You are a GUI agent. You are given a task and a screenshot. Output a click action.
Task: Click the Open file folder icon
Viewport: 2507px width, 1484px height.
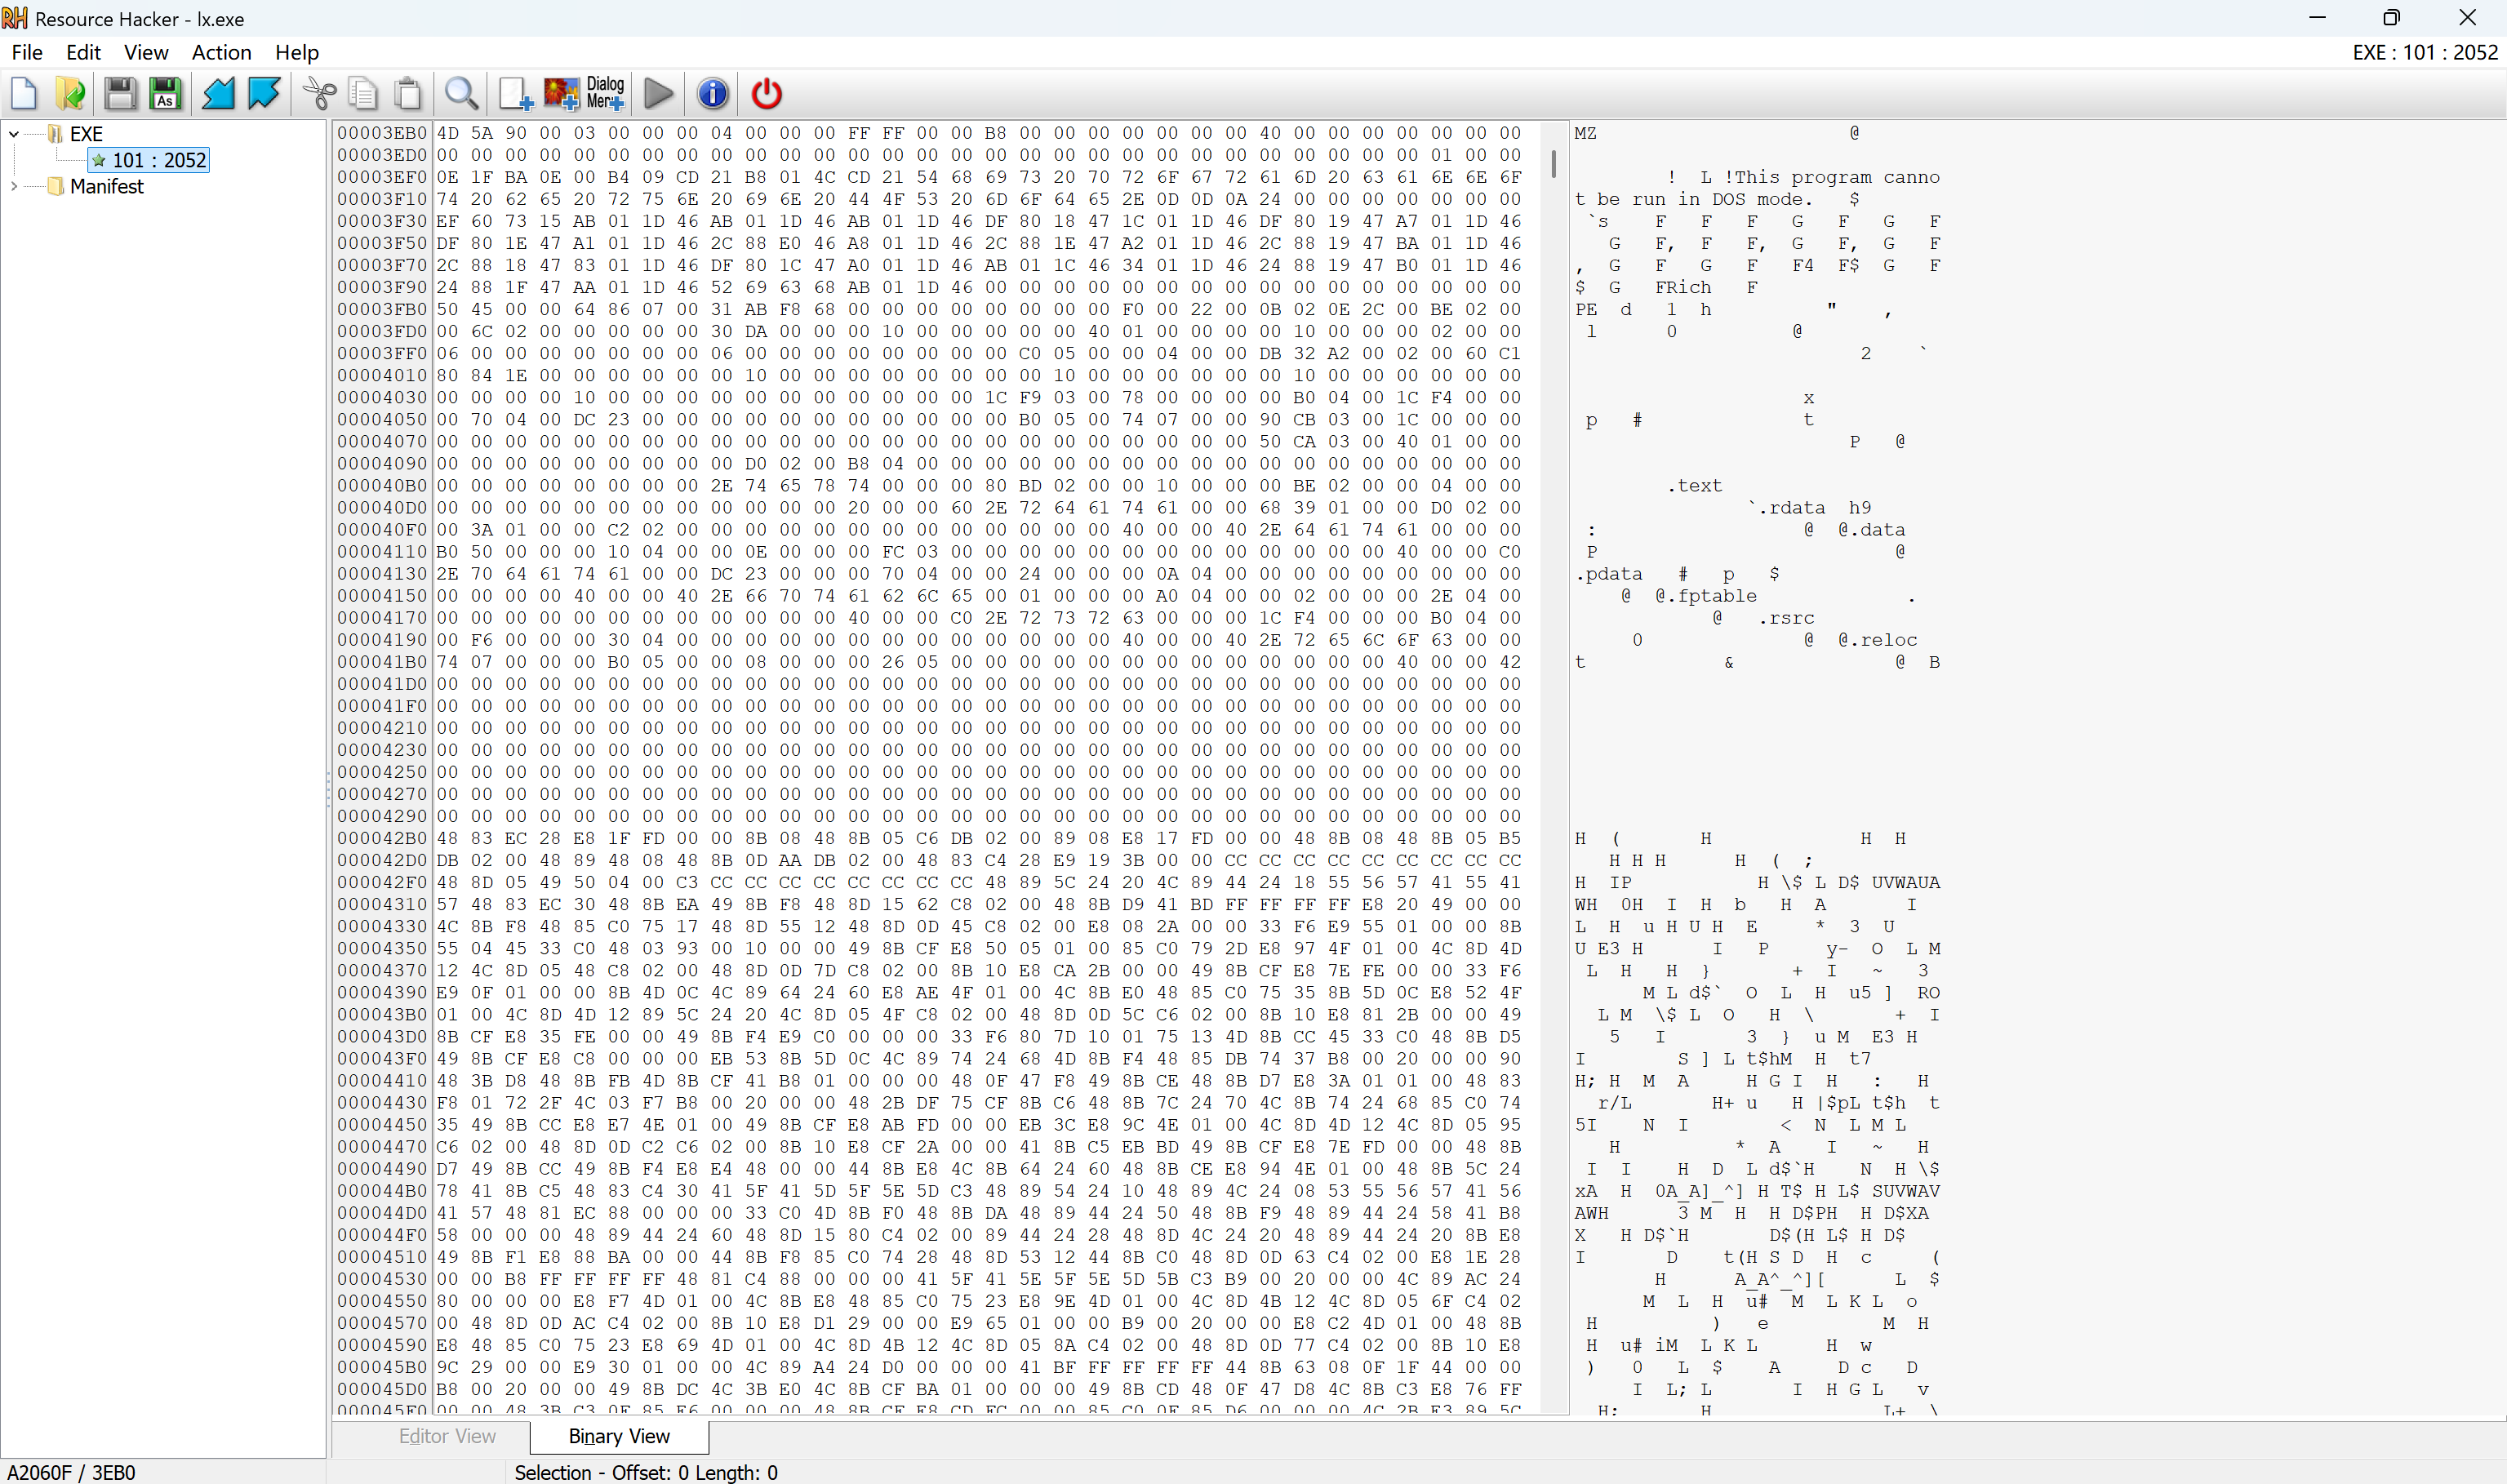click(x=71, y=94)
